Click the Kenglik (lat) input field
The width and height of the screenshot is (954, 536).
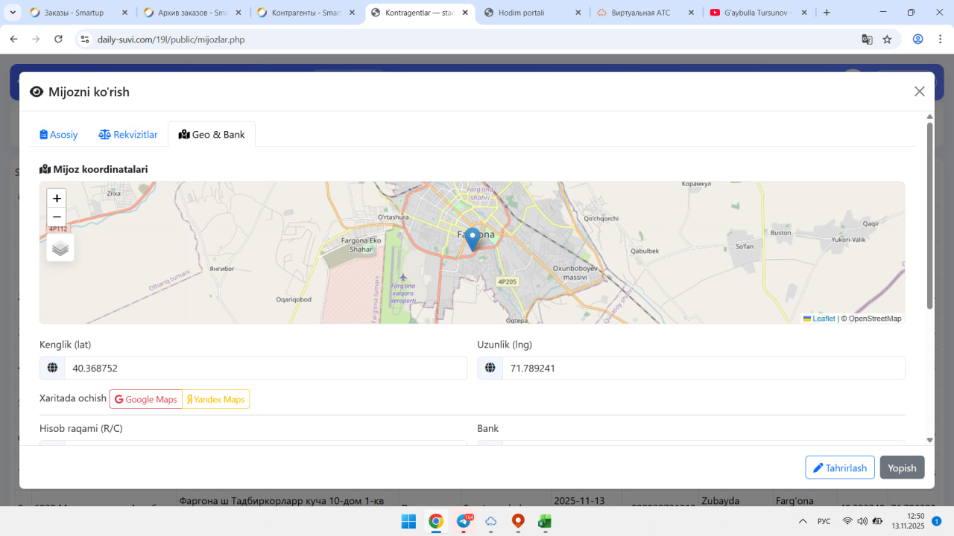(x=265, y=368)
